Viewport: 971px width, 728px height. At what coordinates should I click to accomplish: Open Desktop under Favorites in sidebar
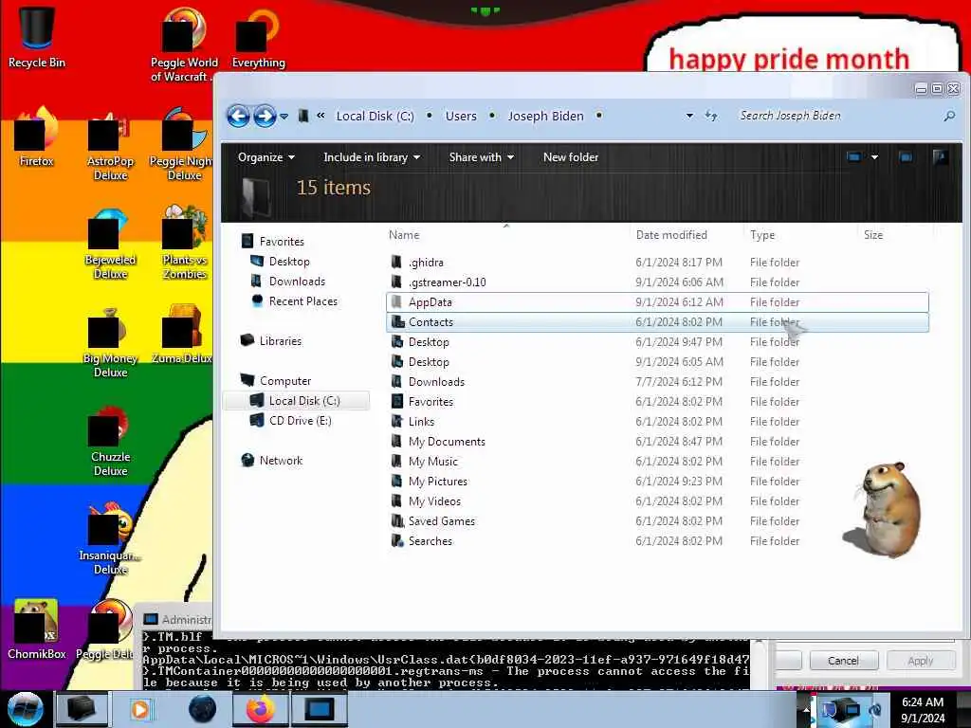click(281, 262)
